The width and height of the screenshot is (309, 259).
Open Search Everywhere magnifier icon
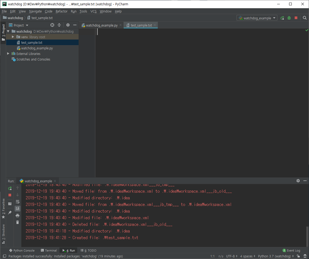[x=304, y=18]
